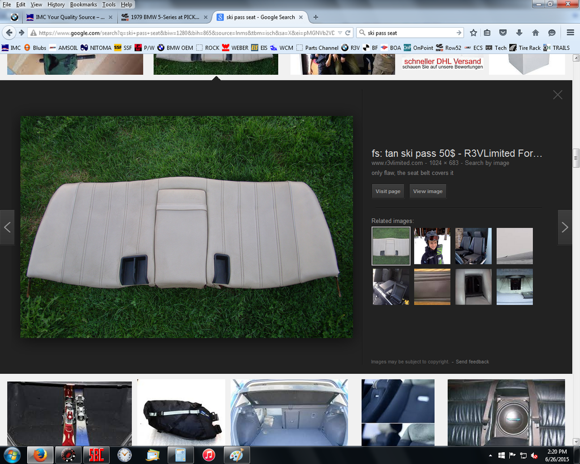Select the boy in ski helmet thumbnail
This screenshot has width=580, height=464.
coord(432,246)
